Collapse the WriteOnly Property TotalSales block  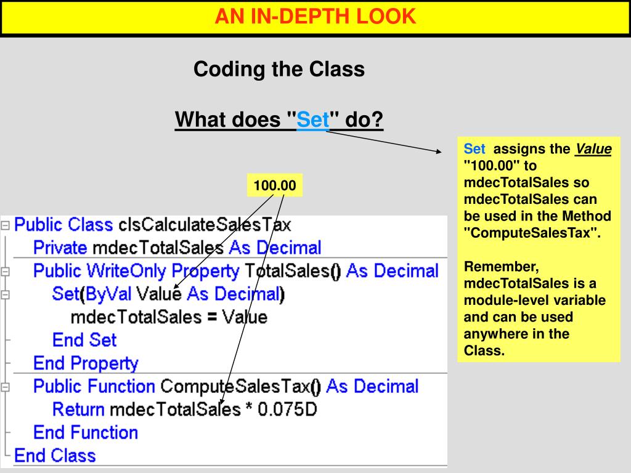5,272
